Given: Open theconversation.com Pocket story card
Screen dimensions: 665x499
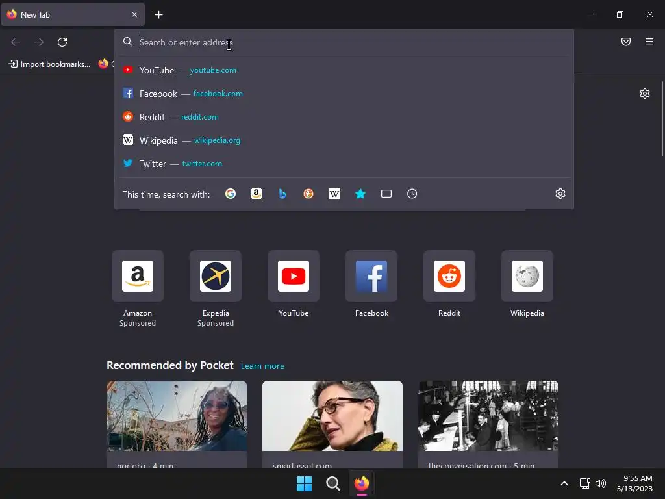Looking at the screenshot, I should (488, 424).
